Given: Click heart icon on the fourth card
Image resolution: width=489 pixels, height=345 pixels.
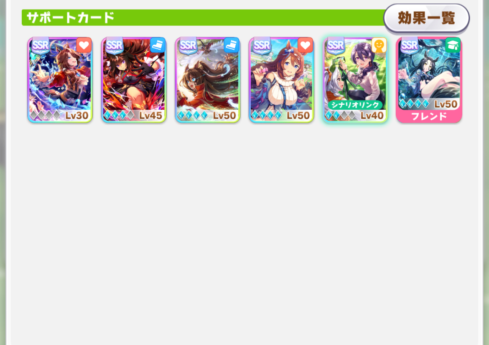Looking at the screenshot, I should pos(305,45).
